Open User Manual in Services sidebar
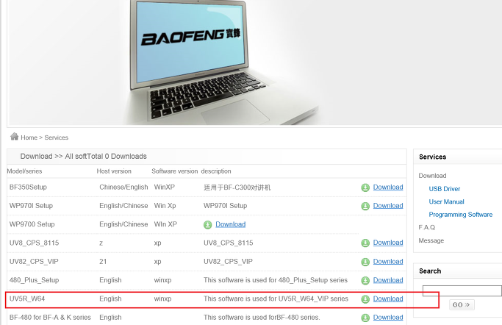This screenshot has height=325, width=502. (446, 201)
